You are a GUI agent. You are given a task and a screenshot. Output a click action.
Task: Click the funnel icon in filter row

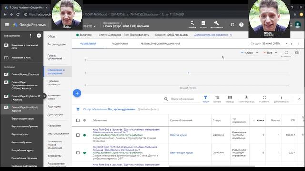pos(78,109)
